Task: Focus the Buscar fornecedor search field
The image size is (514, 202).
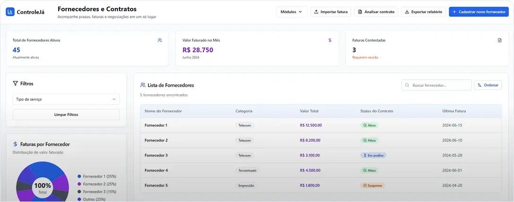Action: [437, 85]
